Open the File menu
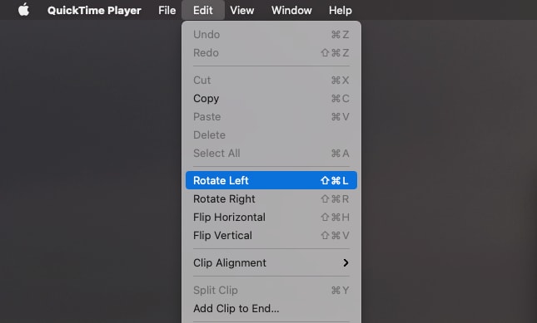537x323 pixels. point(167,10)
